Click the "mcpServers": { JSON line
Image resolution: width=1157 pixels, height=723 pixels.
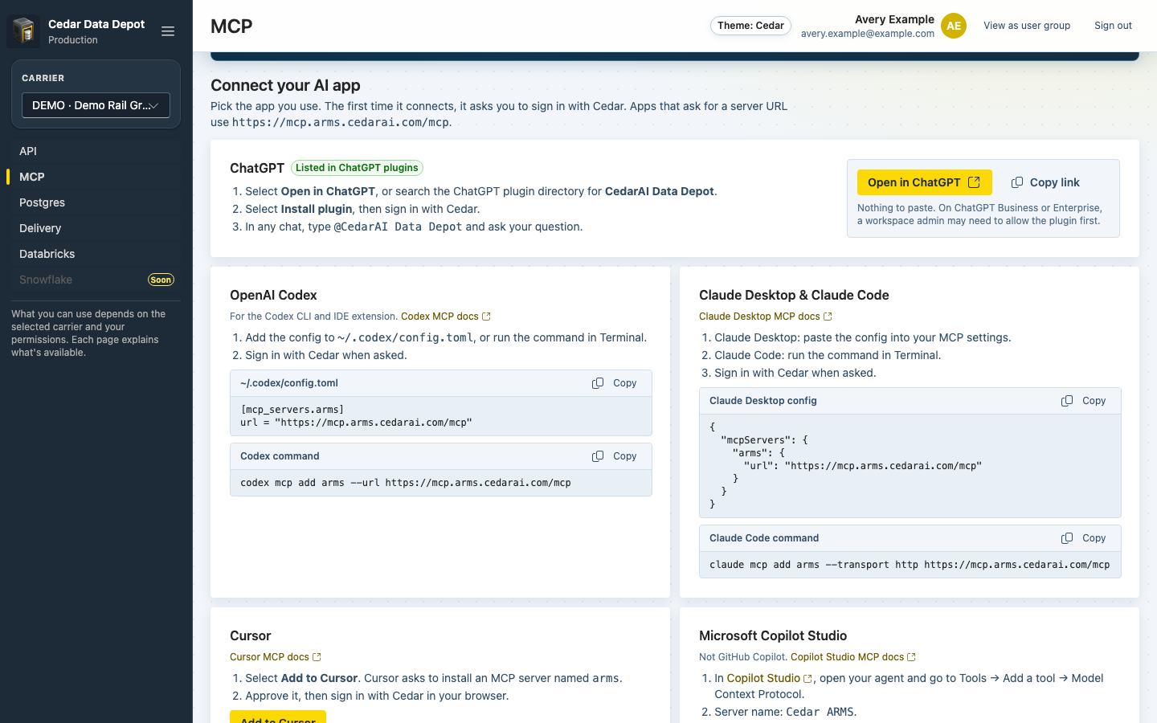[764, 440]
